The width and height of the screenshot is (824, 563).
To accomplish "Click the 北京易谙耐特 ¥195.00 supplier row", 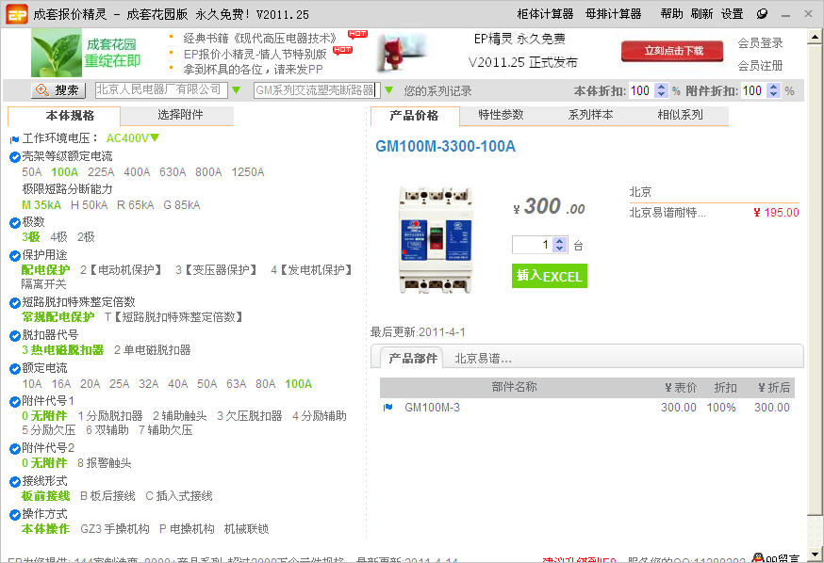I will 715,213.
